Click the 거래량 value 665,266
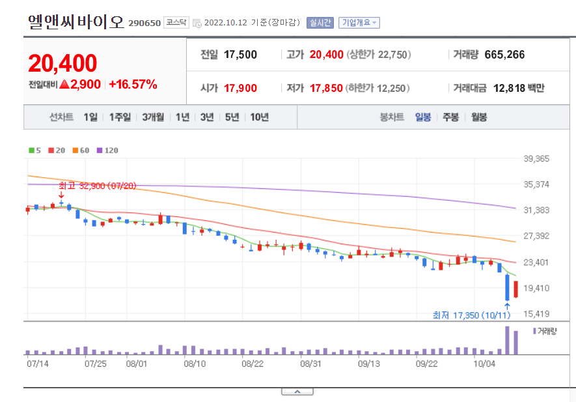This screenshot has width=576, height=402. [504, 55]
